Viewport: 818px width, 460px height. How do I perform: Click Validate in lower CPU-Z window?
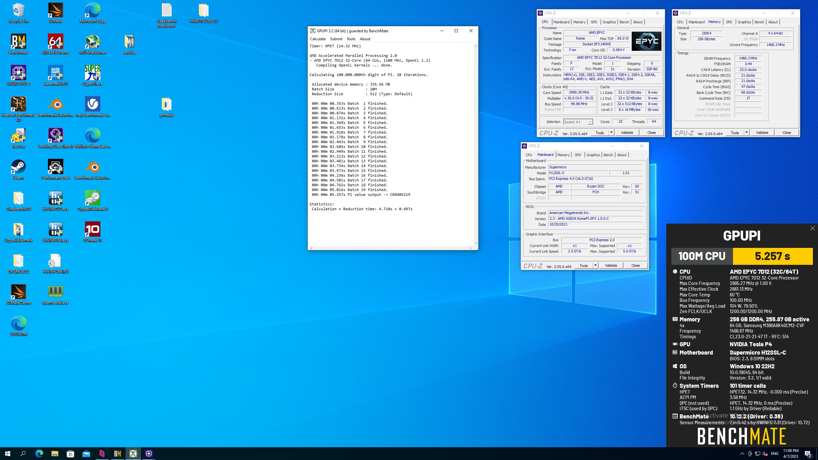pos(611,265)
